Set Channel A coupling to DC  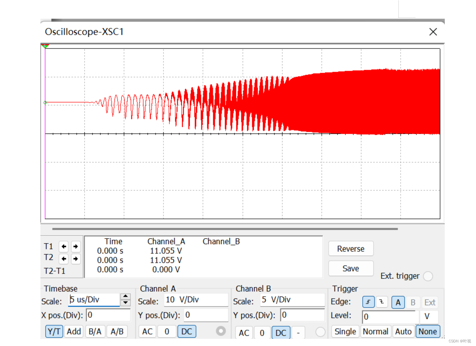pyautogui.click(x=187, y=332)
